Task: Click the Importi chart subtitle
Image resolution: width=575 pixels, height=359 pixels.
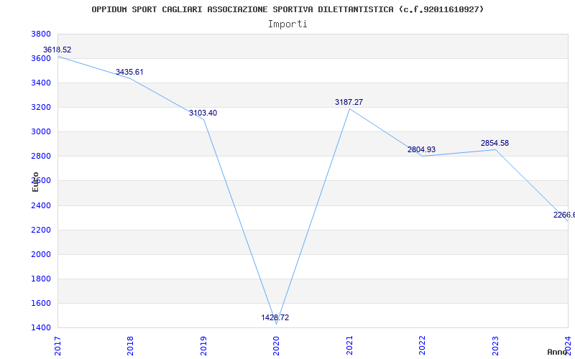Action: coord(287,24)
